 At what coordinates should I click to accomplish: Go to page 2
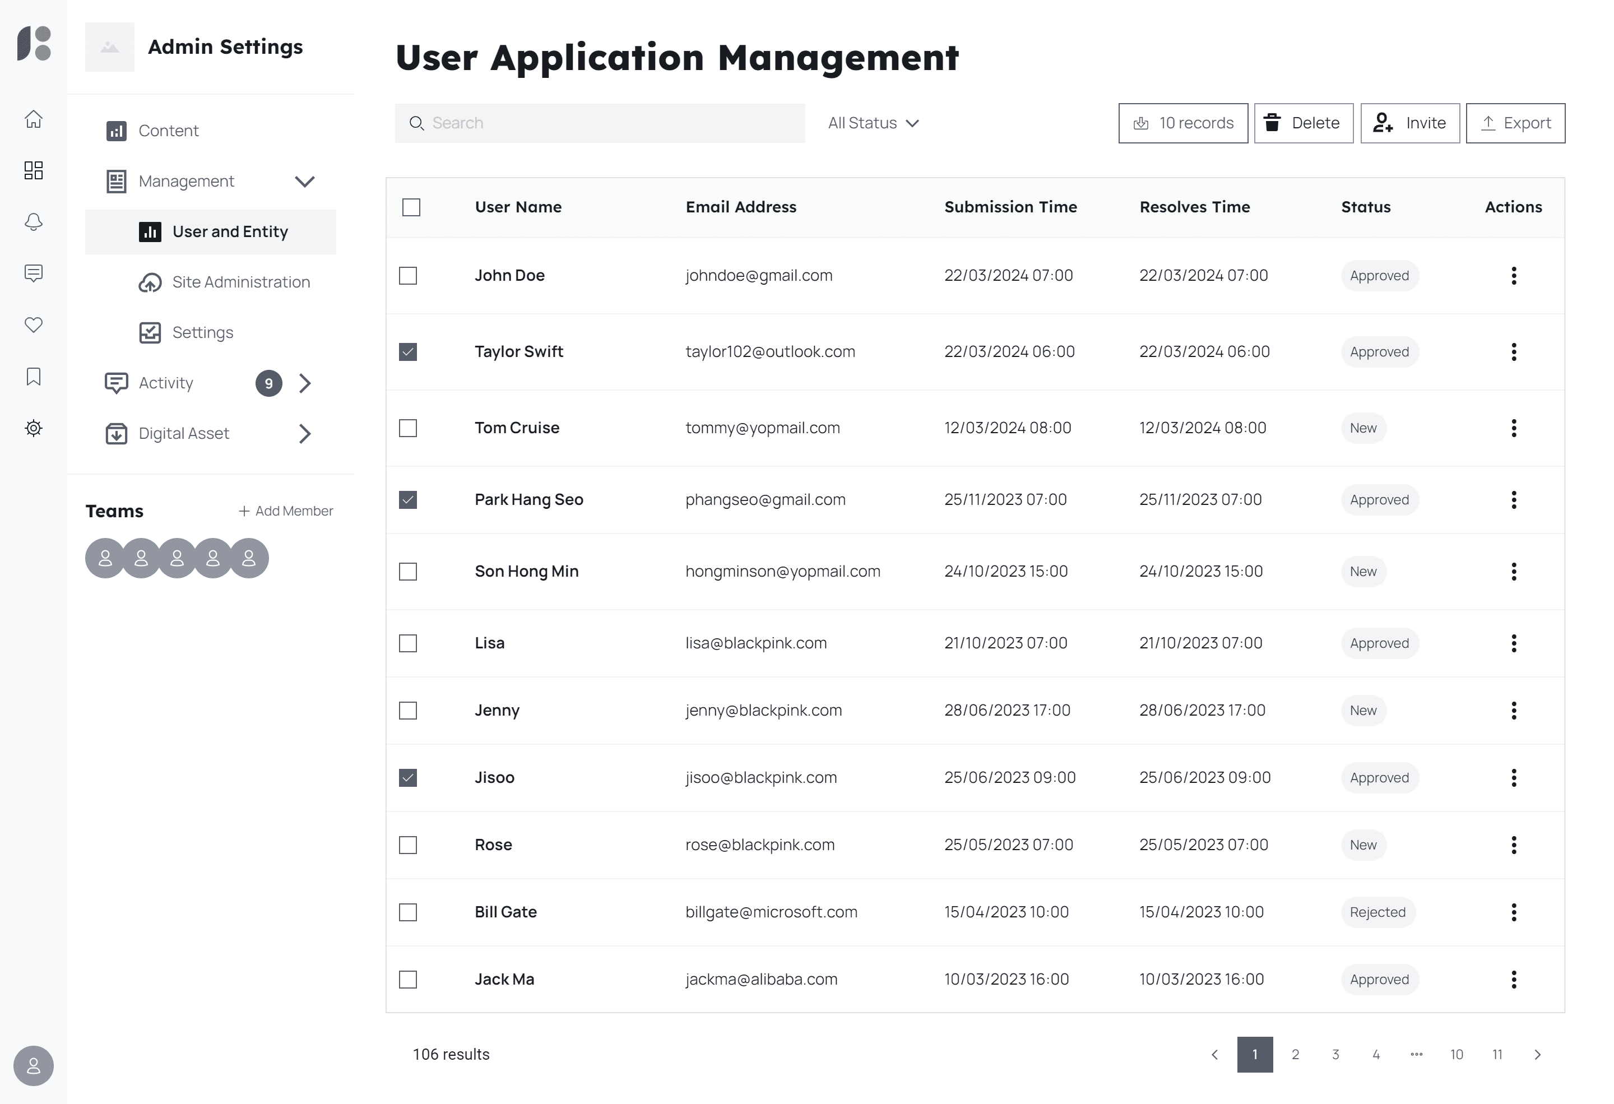pyautogui.click(x=1295, y=1055)
